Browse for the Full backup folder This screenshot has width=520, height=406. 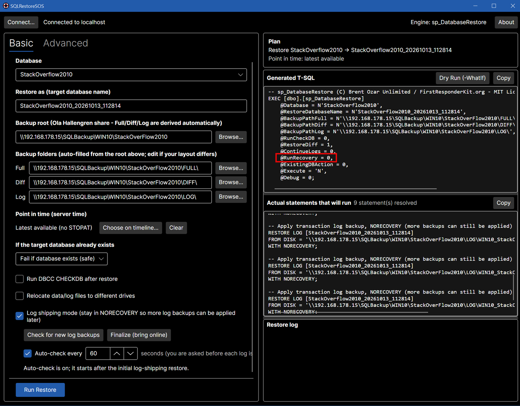231,168
